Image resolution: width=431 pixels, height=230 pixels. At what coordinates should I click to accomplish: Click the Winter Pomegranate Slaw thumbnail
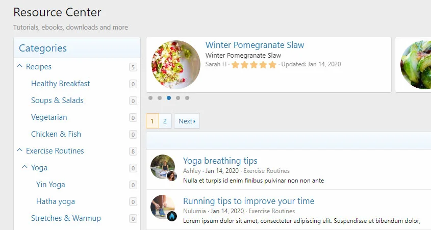176,65
